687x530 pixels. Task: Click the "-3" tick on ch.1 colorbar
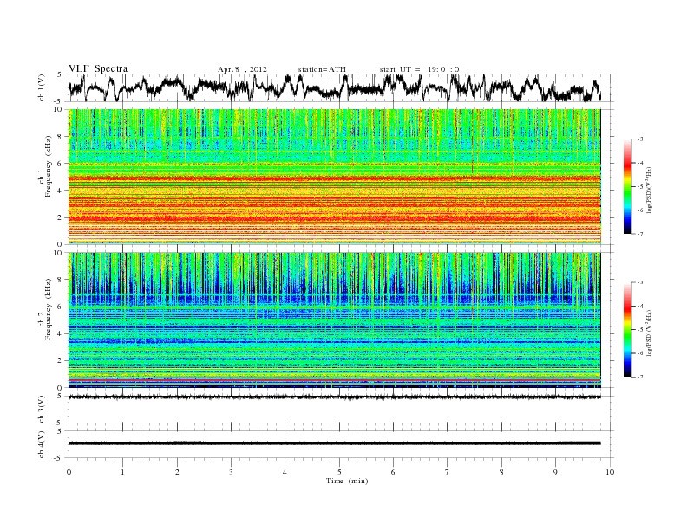click(640, 139)
